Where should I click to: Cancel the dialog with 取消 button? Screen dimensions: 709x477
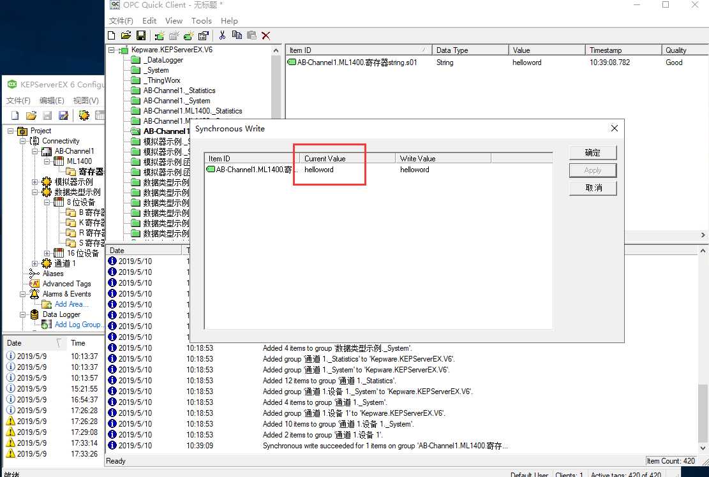[593, 188]
